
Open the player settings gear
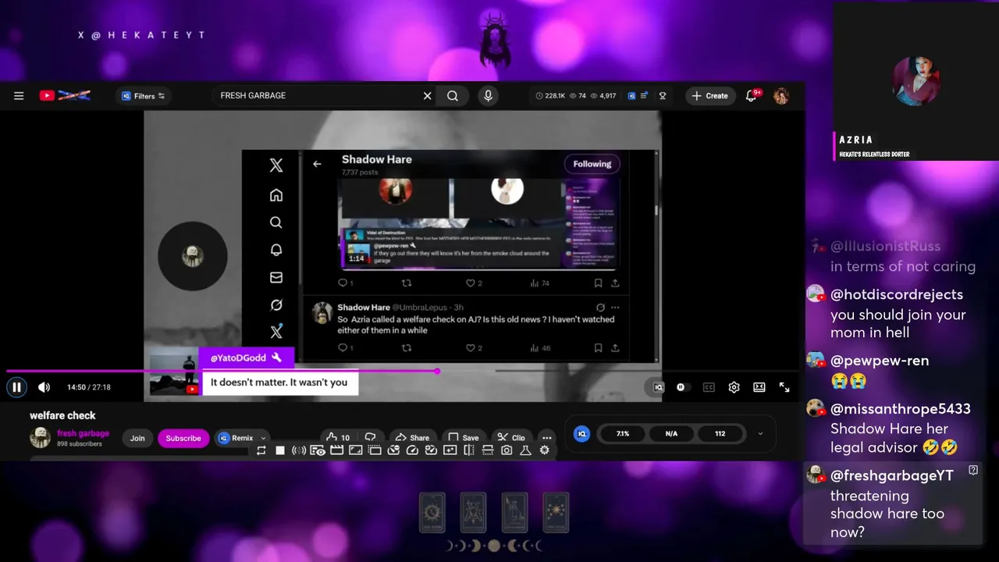click(x=734, y=387)
